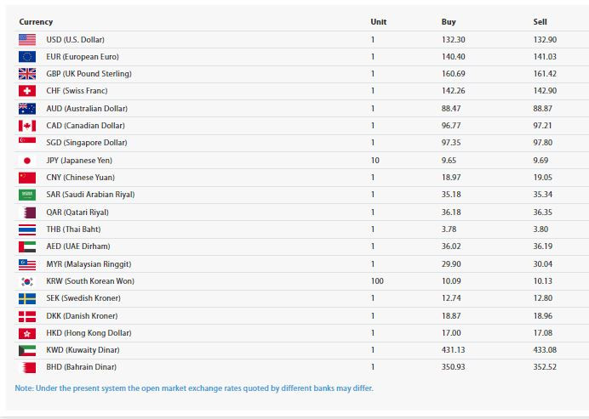Click the Canadian flag icon
The height and width of the screenshot is (419, 589).
(27, 126)
